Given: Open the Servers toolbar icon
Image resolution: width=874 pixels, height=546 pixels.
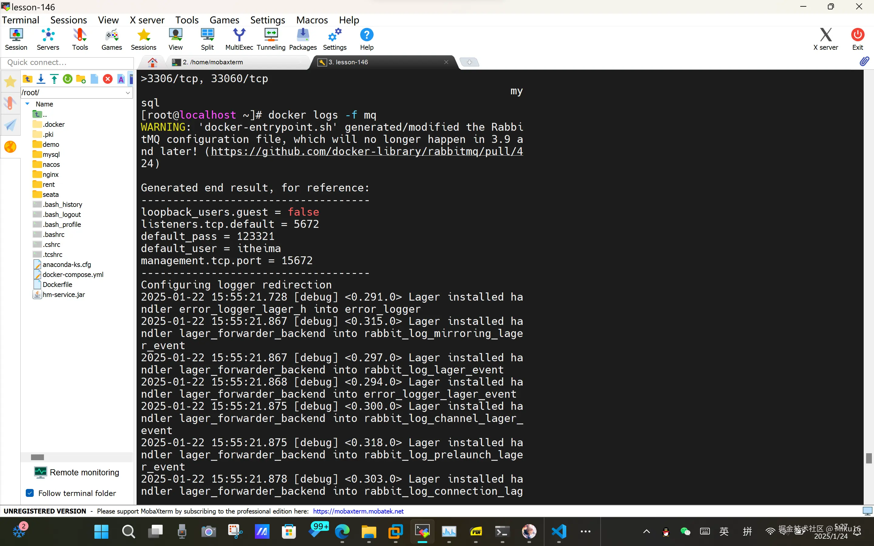Looking at the screenshot, I should click(x=48, y=39).
